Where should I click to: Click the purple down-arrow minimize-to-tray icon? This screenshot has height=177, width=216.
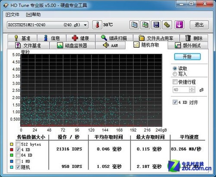click(179, 25)
